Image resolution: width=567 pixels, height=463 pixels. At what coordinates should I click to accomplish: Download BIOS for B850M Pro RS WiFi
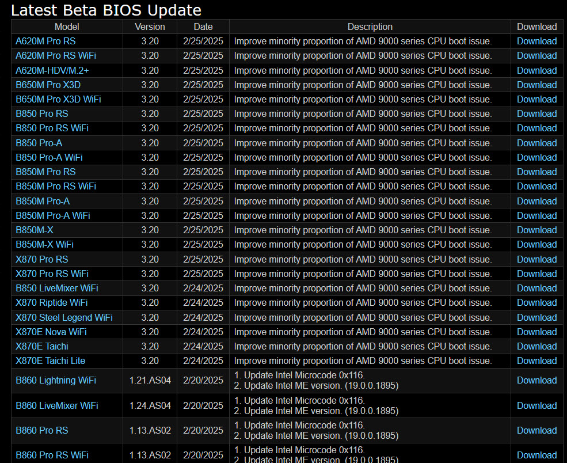tap(536, 187)
